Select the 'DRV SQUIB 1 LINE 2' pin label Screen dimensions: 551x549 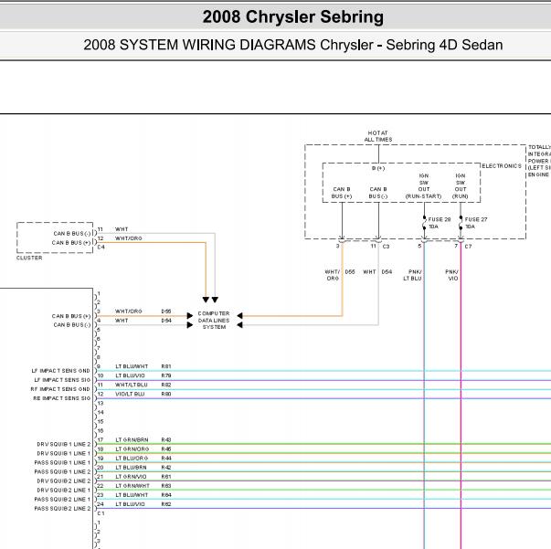pyautogui.click(x=64, y=444)
